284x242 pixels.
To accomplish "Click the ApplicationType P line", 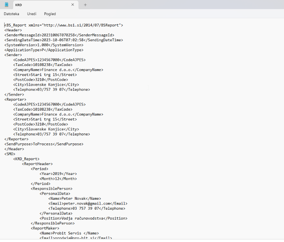I will pyautogui.click(x=44, y=50).
